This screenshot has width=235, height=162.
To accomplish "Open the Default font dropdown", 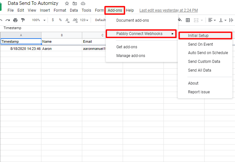I will pos(100,20).
